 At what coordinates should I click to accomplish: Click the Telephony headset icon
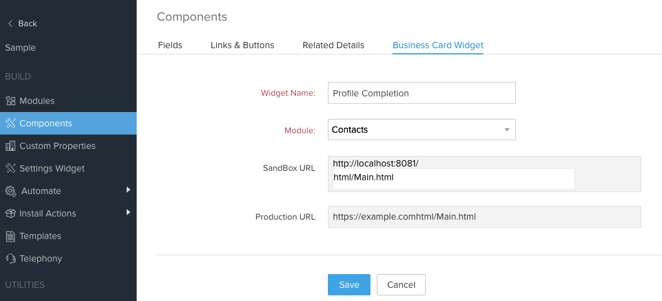(x=10, y=258)
